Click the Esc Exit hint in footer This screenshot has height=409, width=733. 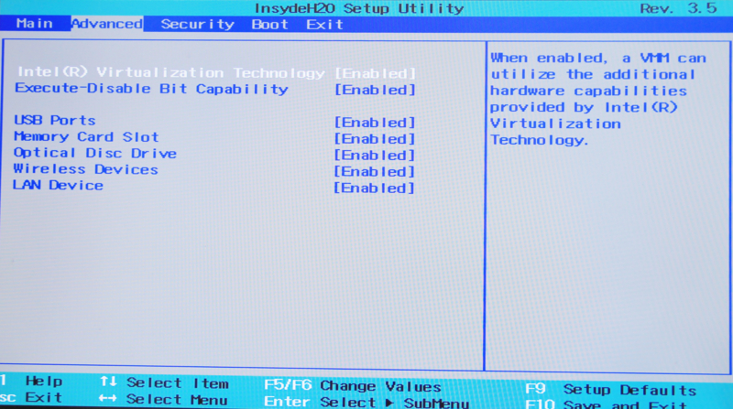pyautogui.click(x=31, y=397)
